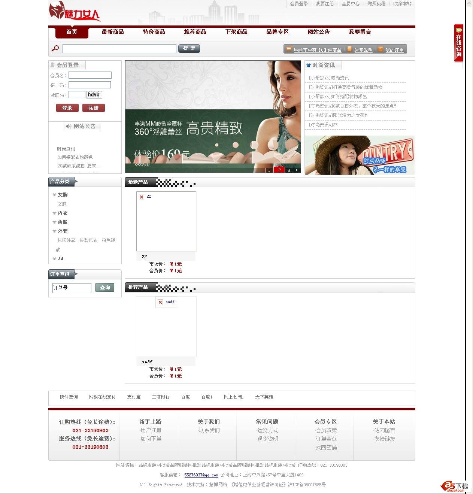This screenshot has height=494, width=473.
Task: Focus the 订单号 order number field
Action: coord(72,288)
